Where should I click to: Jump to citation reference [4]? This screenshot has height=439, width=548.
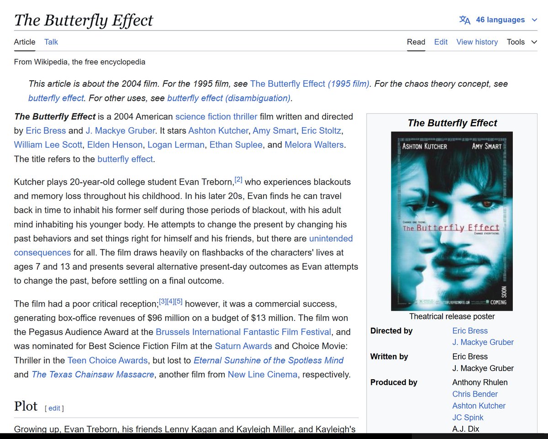170,302
